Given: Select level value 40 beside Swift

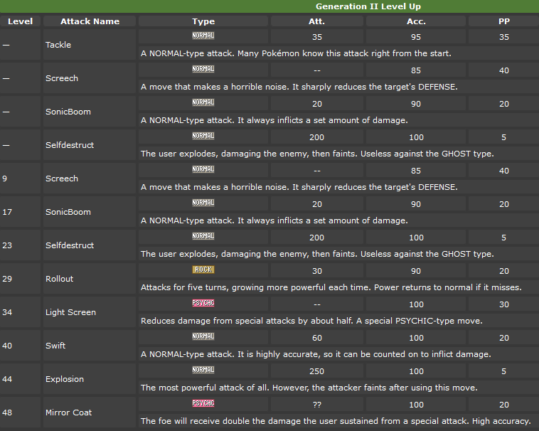Looking at the screenshot, I should [x=7, y=346].
